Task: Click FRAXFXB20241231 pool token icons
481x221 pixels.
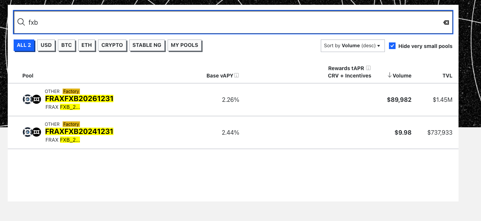Action: tap(32, 132)
